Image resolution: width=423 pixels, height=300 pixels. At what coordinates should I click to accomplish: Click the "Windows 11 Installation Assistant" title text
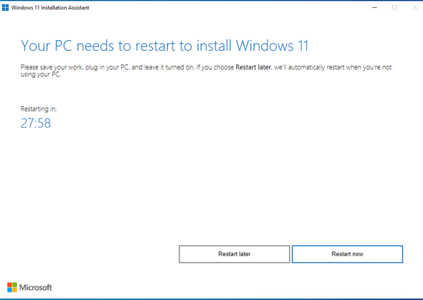pos(50,8)
